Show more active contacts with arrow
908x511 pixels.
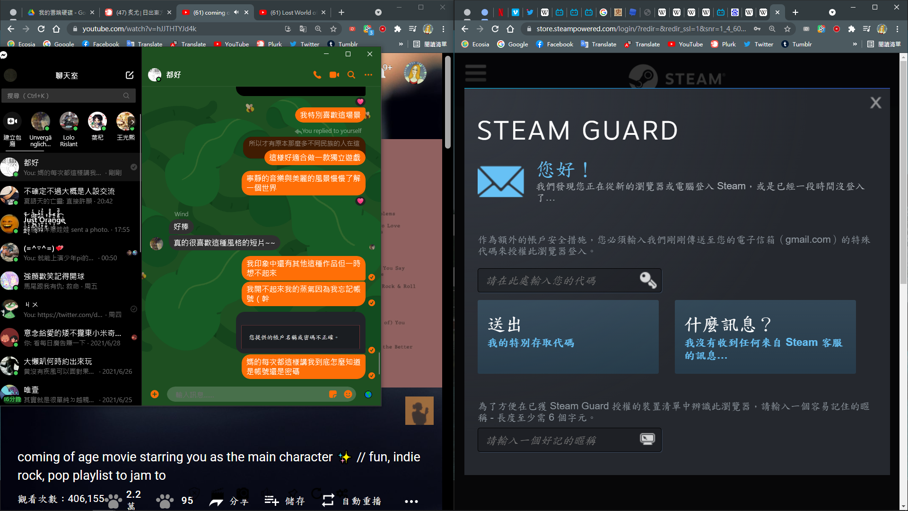(132, 122)
